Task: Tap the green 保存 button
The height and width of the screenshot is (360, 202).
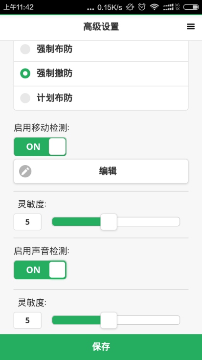Action: (x=101, y=347)
